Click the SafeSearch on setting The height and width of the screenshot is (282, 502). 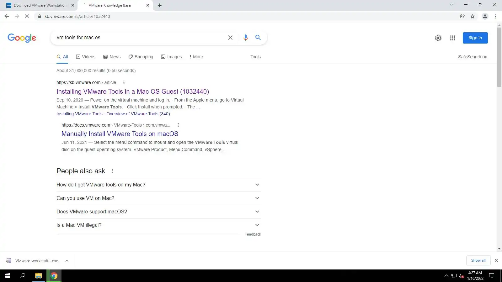click(x=473, y=57)
